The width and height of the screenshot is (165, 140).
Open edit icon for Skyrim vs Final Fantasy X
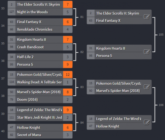click(147, 17)
